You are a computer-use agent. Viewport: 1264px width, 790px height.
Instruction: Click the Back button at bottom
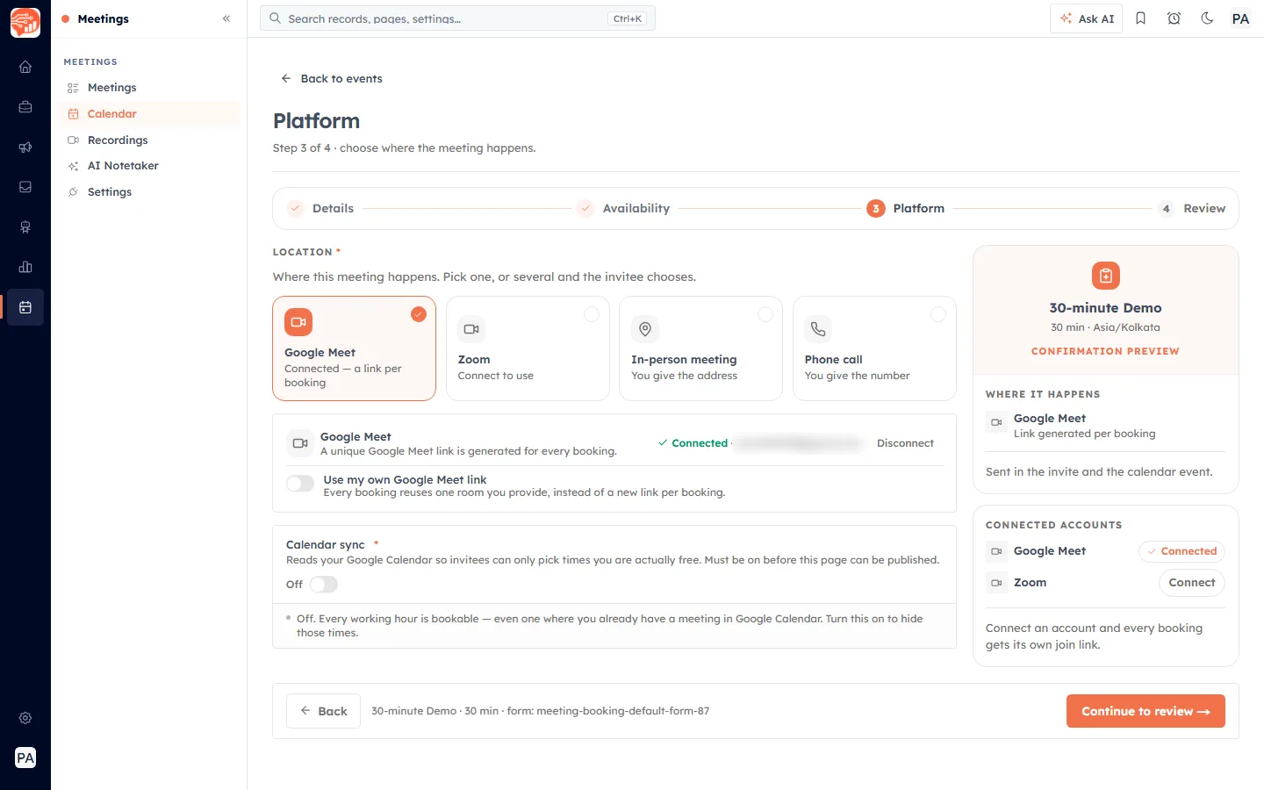pyautogui.click(x=323, y=711)
